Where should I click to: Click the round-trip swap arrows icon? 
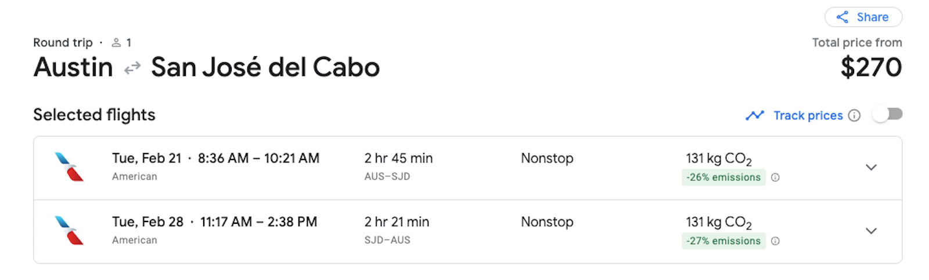132,68
